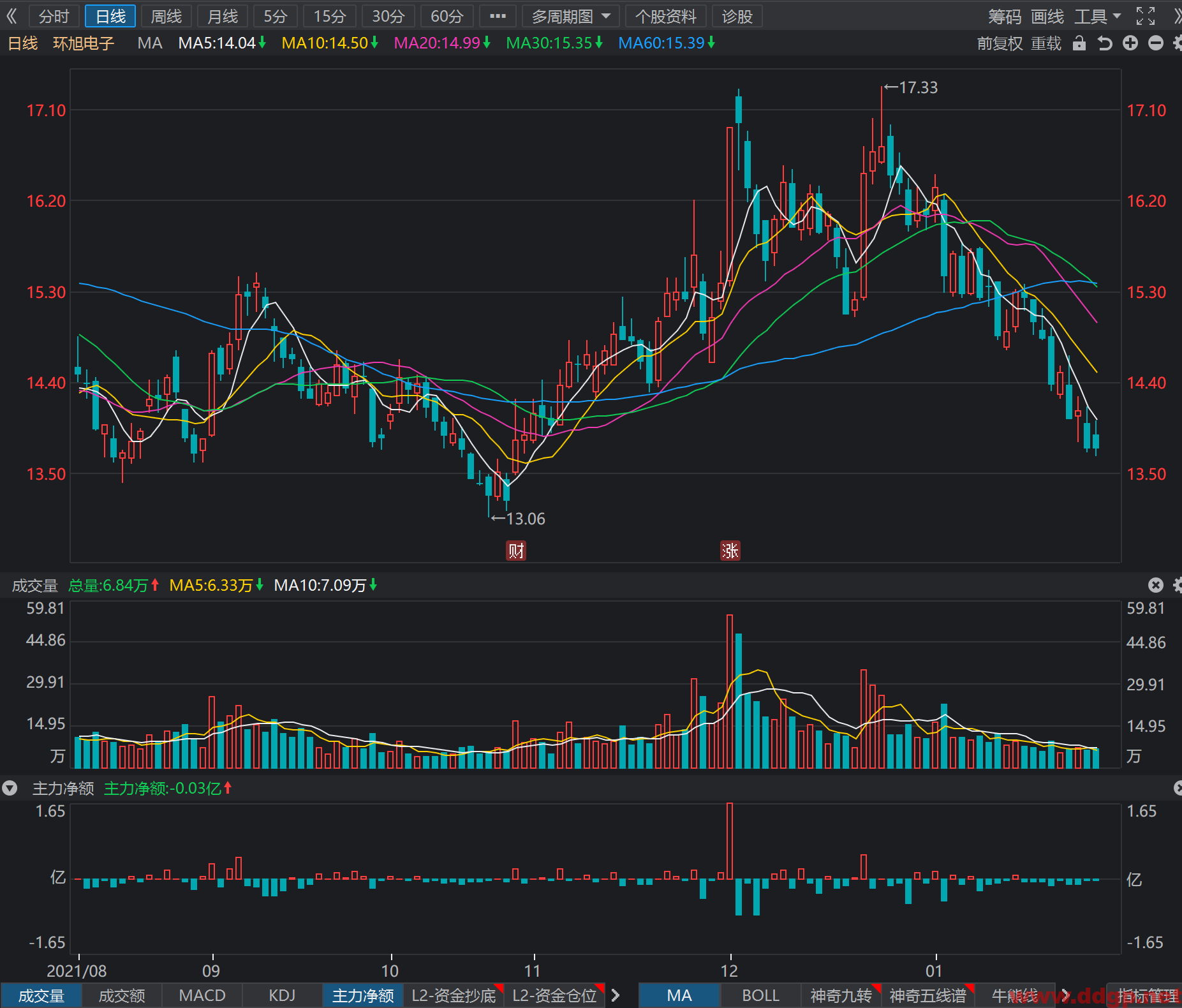
Task: Open the 工具 dropdown menu
Action: tap(1098, 16)
